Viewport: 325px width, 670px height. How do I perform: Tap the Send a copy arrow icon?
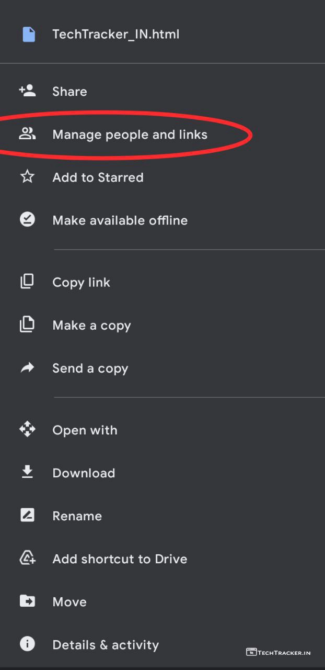click(x=27, y=368)
